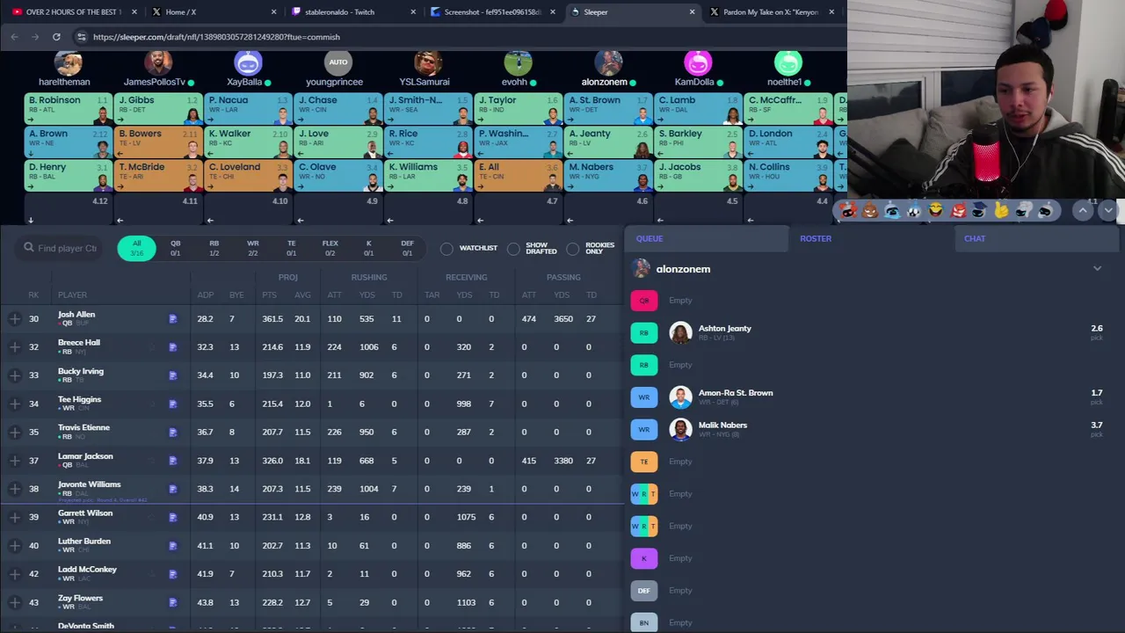Open Lamar Jackson's player notes icon
The image size is (1125, 633).
173,461
